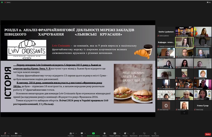This screenshot has height=137, width=212.
Task: Select Олег Бортнічук avatar tile
Action: 166,106
